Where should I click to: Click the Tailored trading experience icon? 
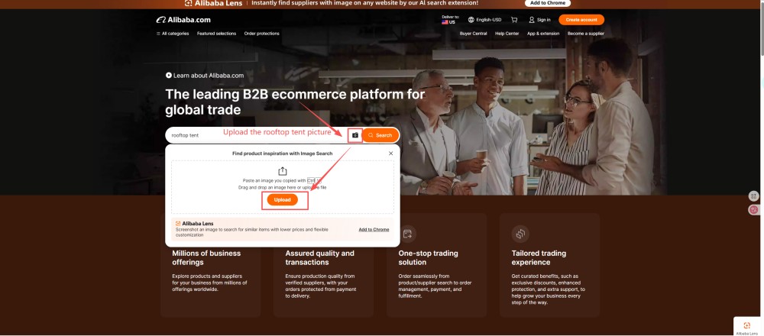click(x=520, y=234)
